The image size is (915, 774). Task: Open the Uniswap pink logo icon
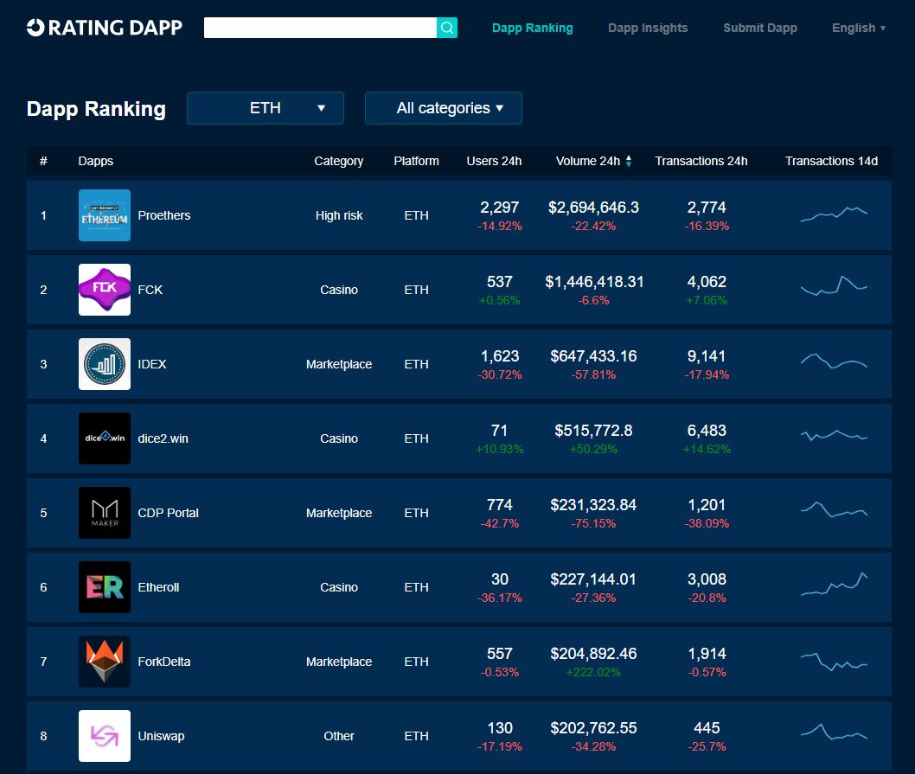(x=105, y=736)
